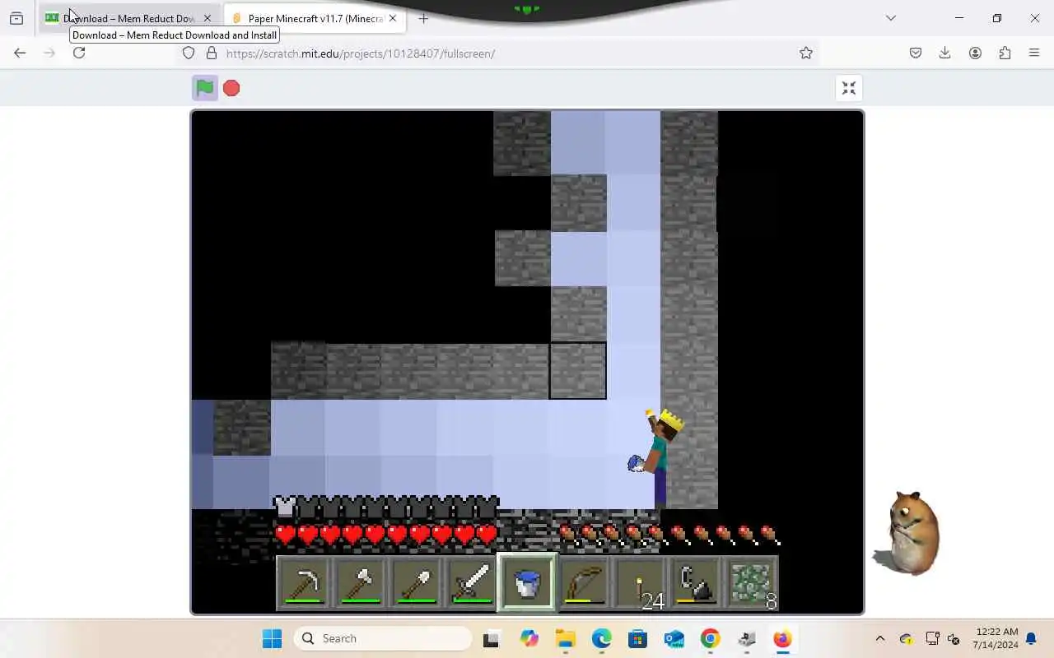Exit fullscreen mode with the collapse icon
1054x658 pixels.
point(849,88)
